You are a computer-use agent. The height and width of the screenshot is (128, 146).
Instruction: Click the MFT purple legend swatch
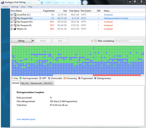[x=40, y=78]
